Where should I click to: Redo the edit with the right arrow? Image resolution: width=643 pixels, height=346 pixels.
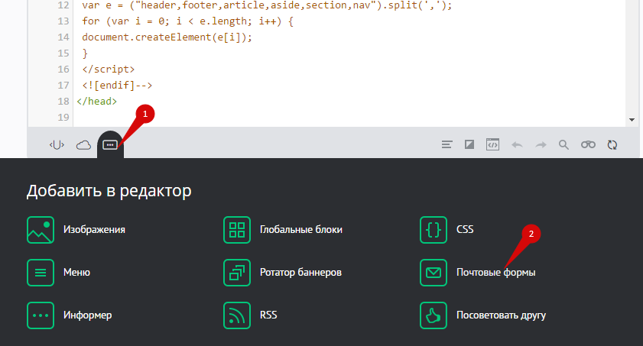tap(541, 144)
